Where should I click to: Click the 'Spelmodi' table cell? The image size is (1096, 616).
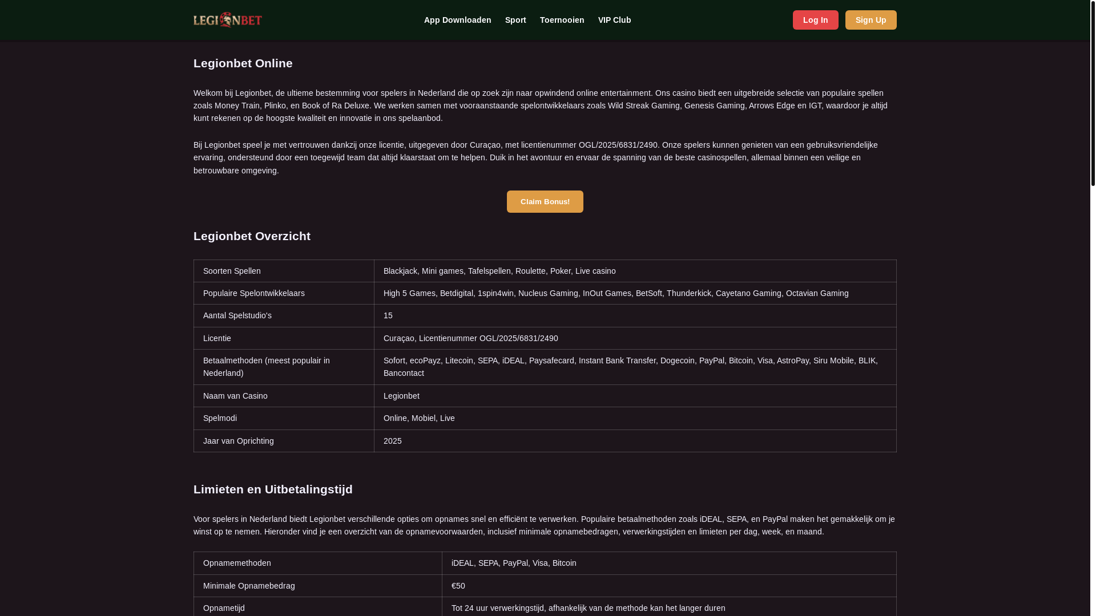tap(284, 418)
